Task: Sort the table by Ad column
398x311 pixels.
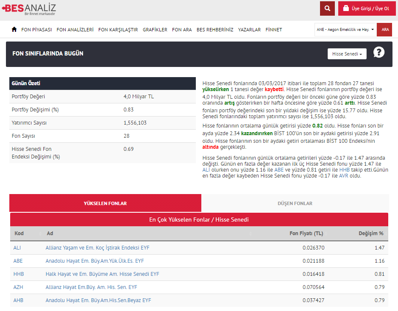Action: (x=148, y=233)
